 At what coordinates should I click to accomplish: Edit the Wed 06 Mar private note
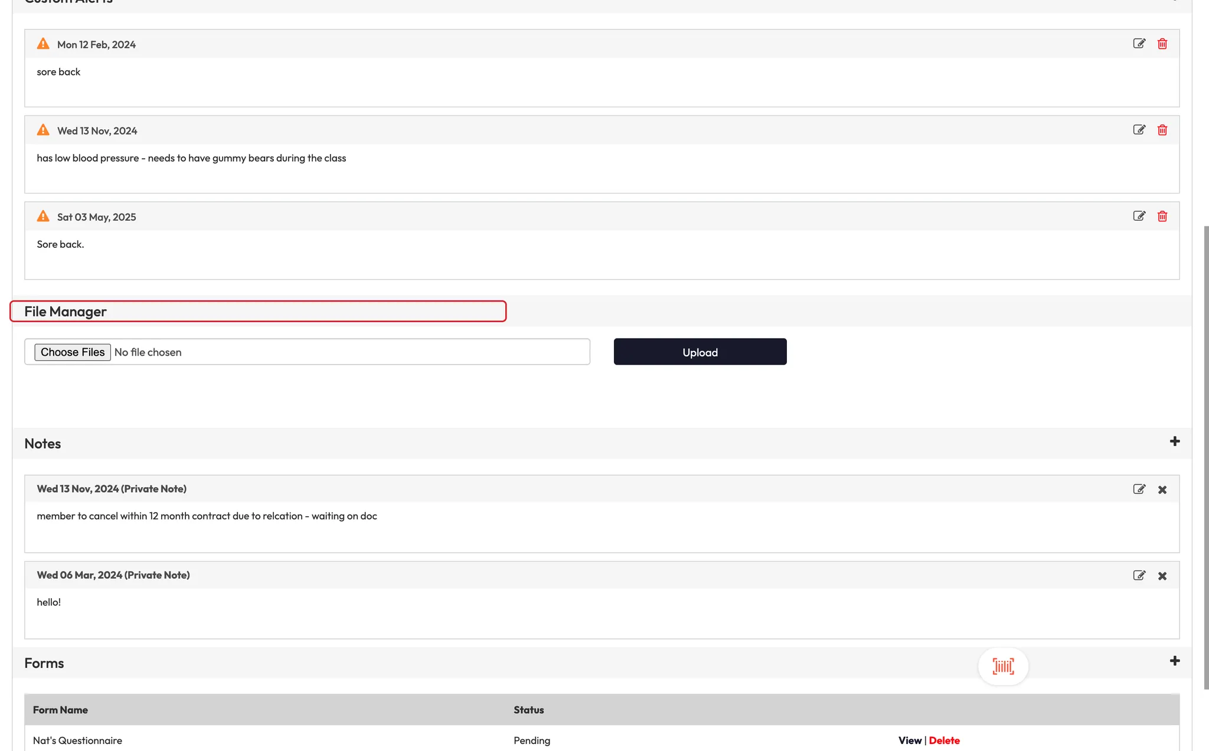[x=1139, y=575]
